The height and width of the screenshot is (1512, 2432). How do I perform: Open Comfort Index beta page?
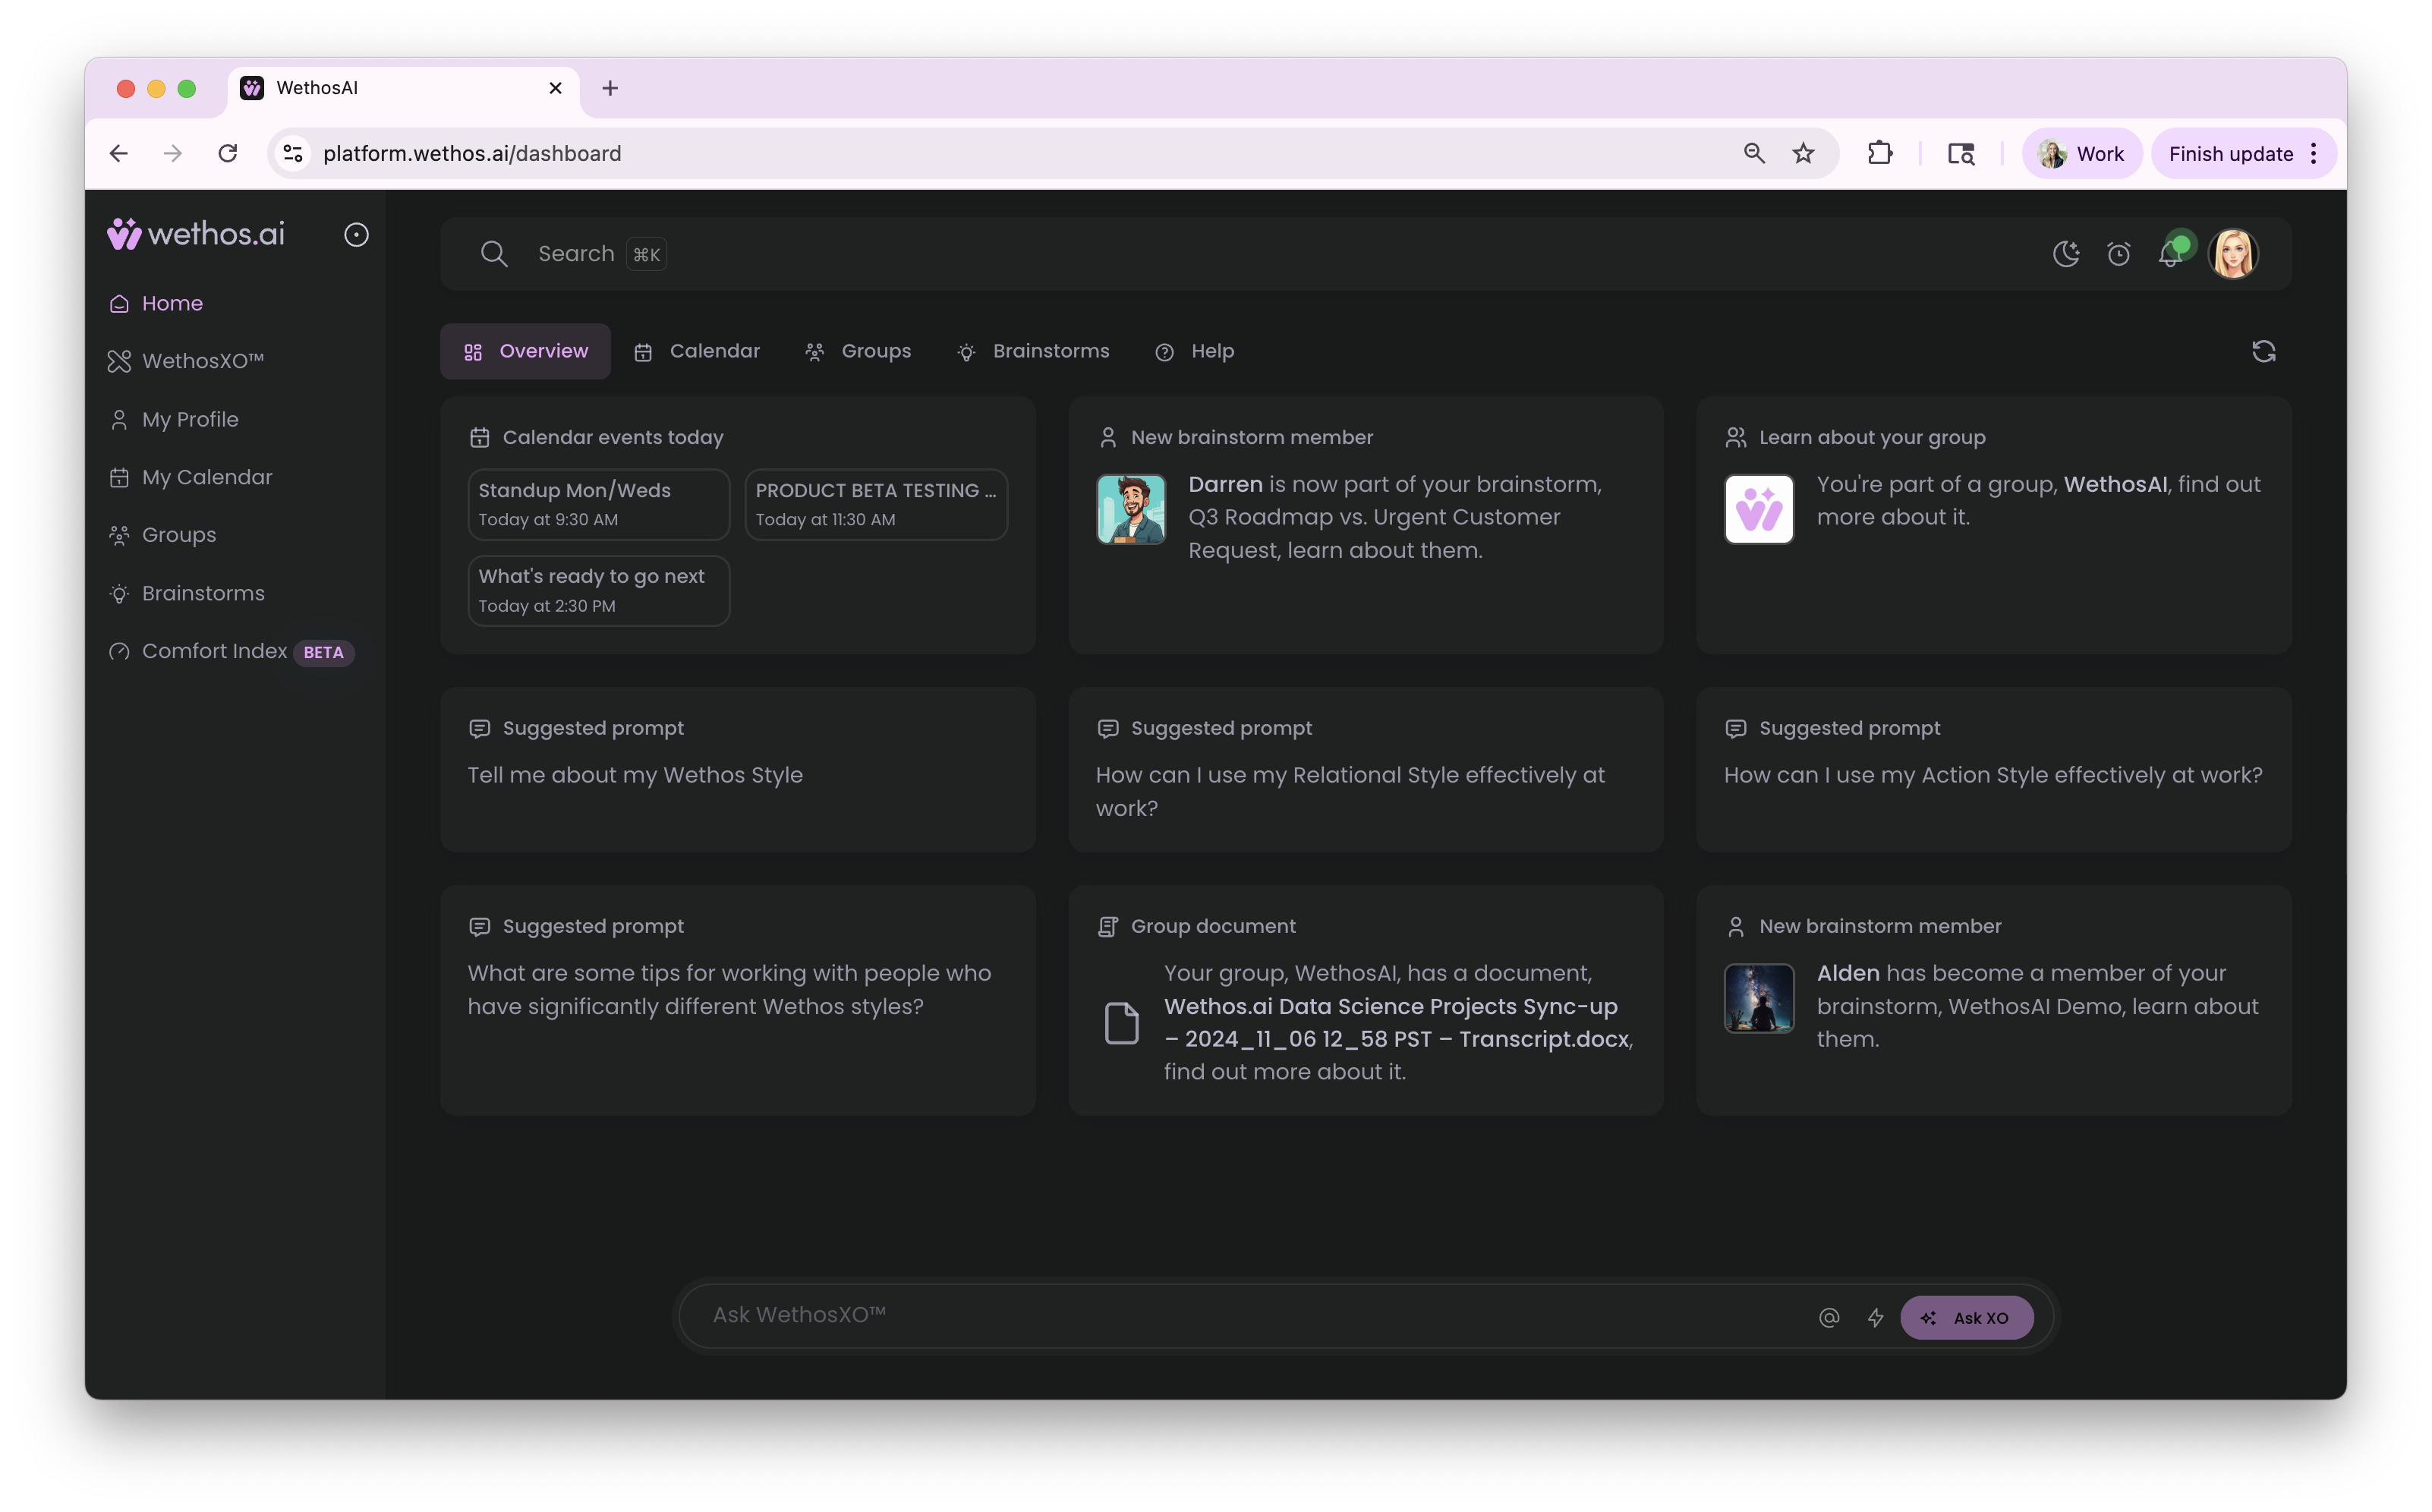(x=231, y=651)
